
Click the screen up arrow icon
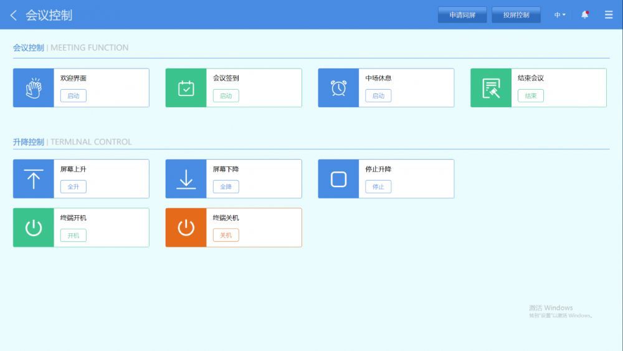[x=34, y=179]
